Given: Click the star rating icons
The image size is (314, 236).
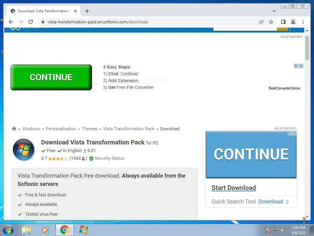Looking at the screenshot, I should coord(58,159).
